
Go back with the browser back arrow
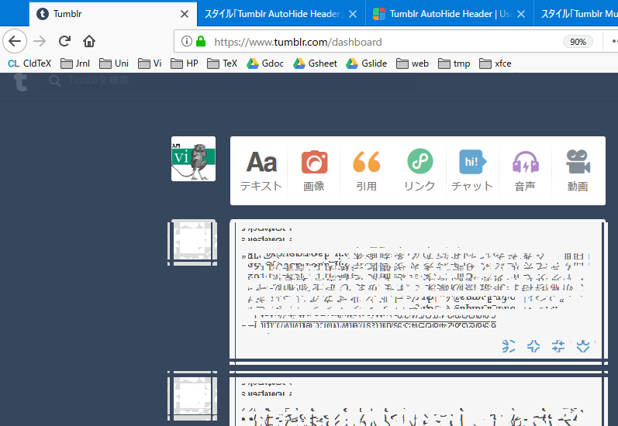(15, 41)
